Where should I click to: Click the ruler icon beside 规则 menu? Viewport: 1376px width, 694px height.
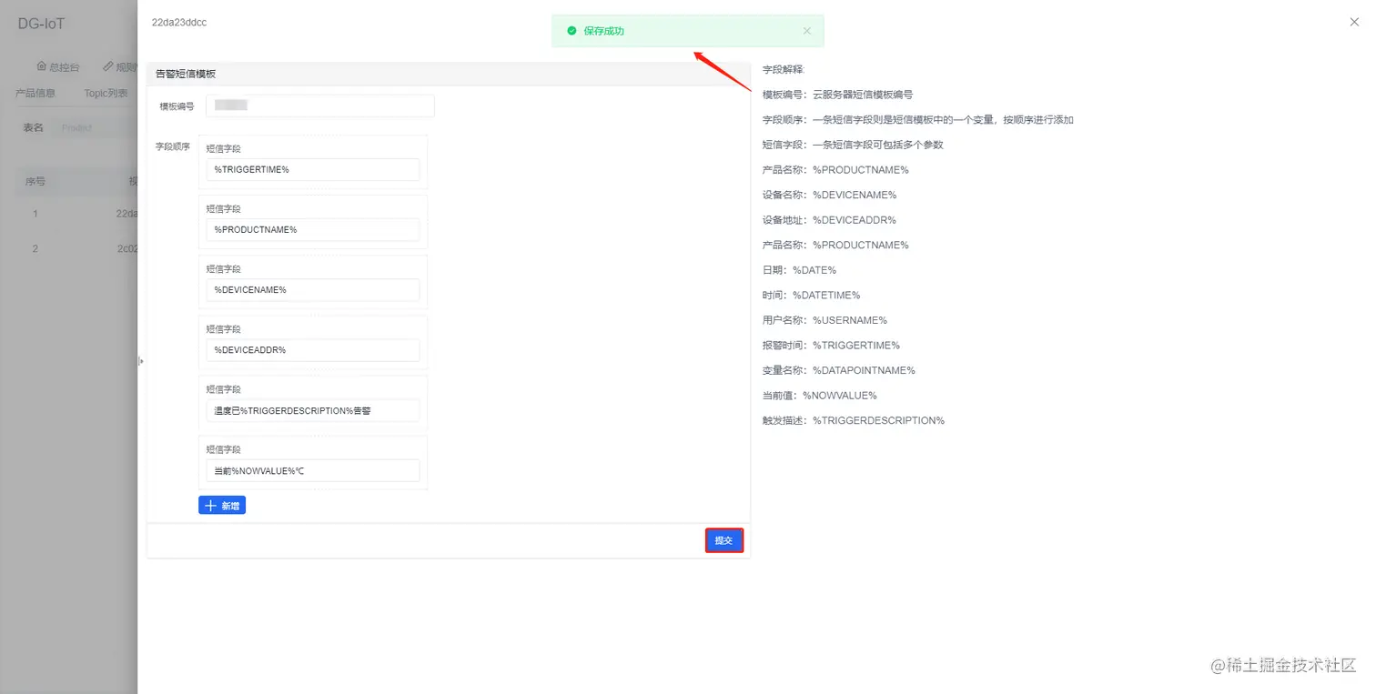[108, 66]
